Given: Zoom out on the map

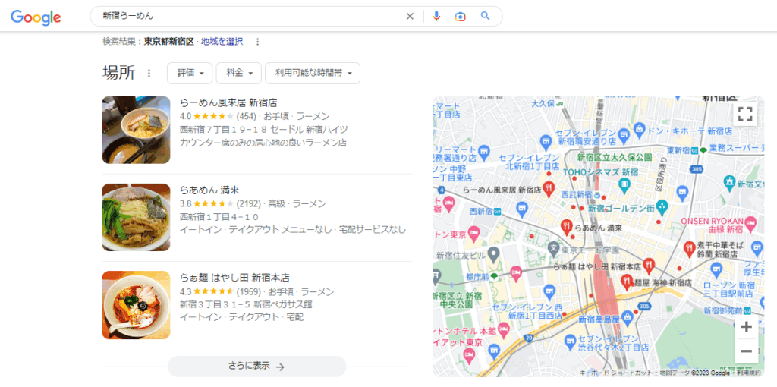Looking at the screenshot, I should pos(746,351).
